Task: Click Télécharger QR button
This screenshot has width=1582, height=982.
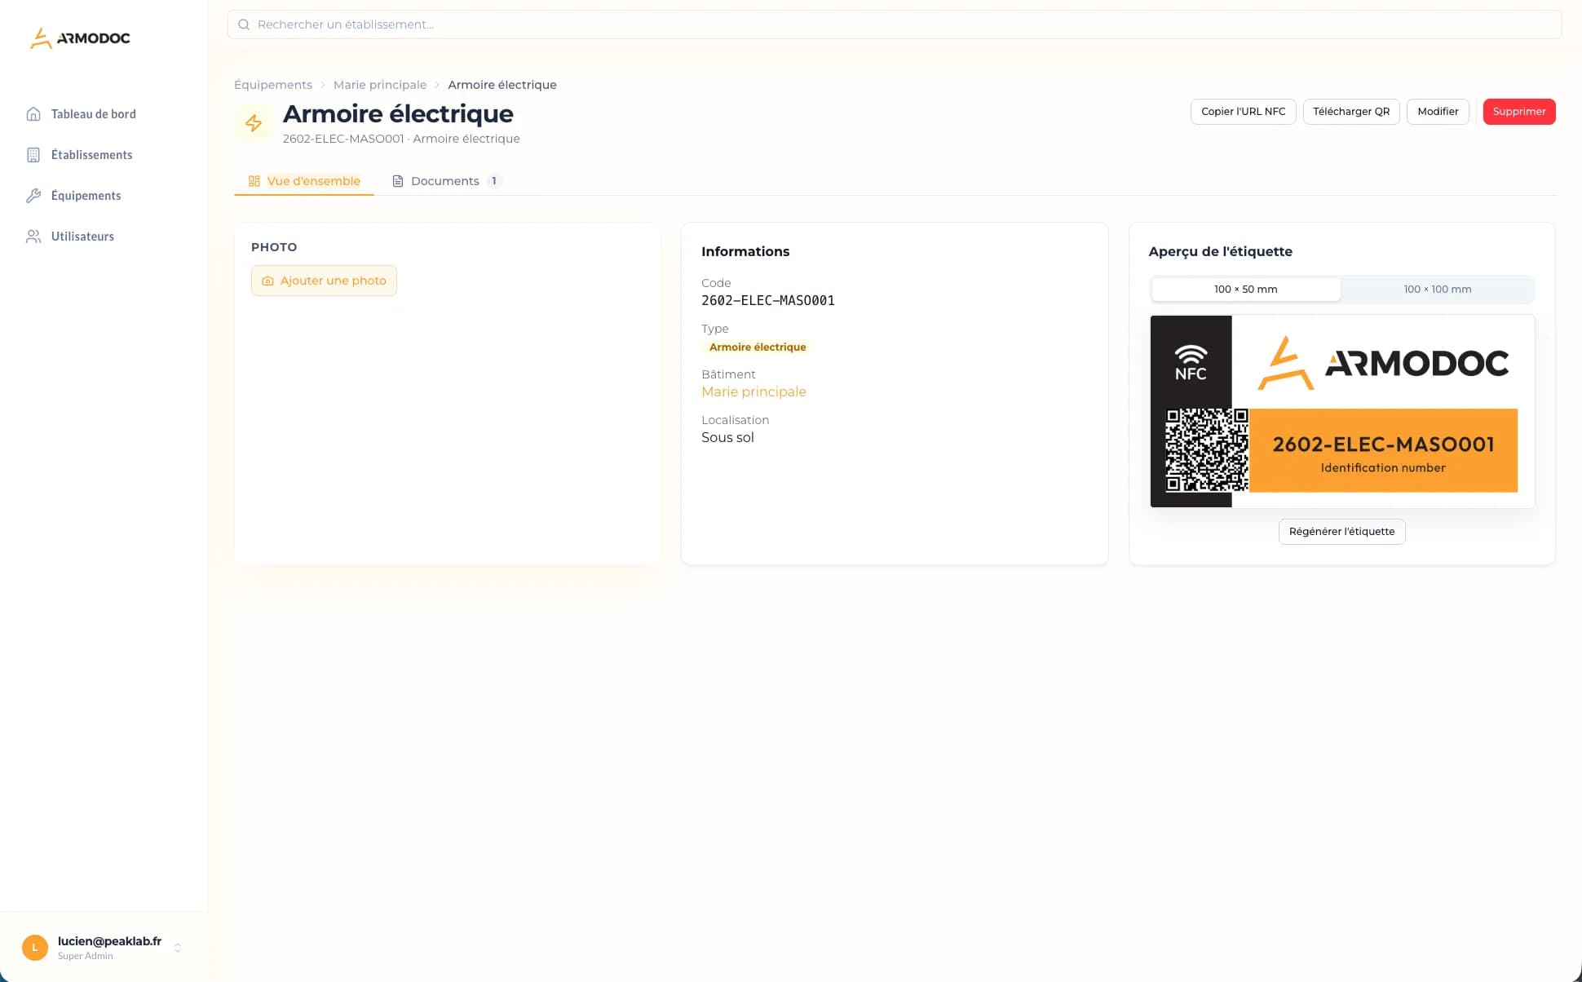Action: (x=1350, y=112)
